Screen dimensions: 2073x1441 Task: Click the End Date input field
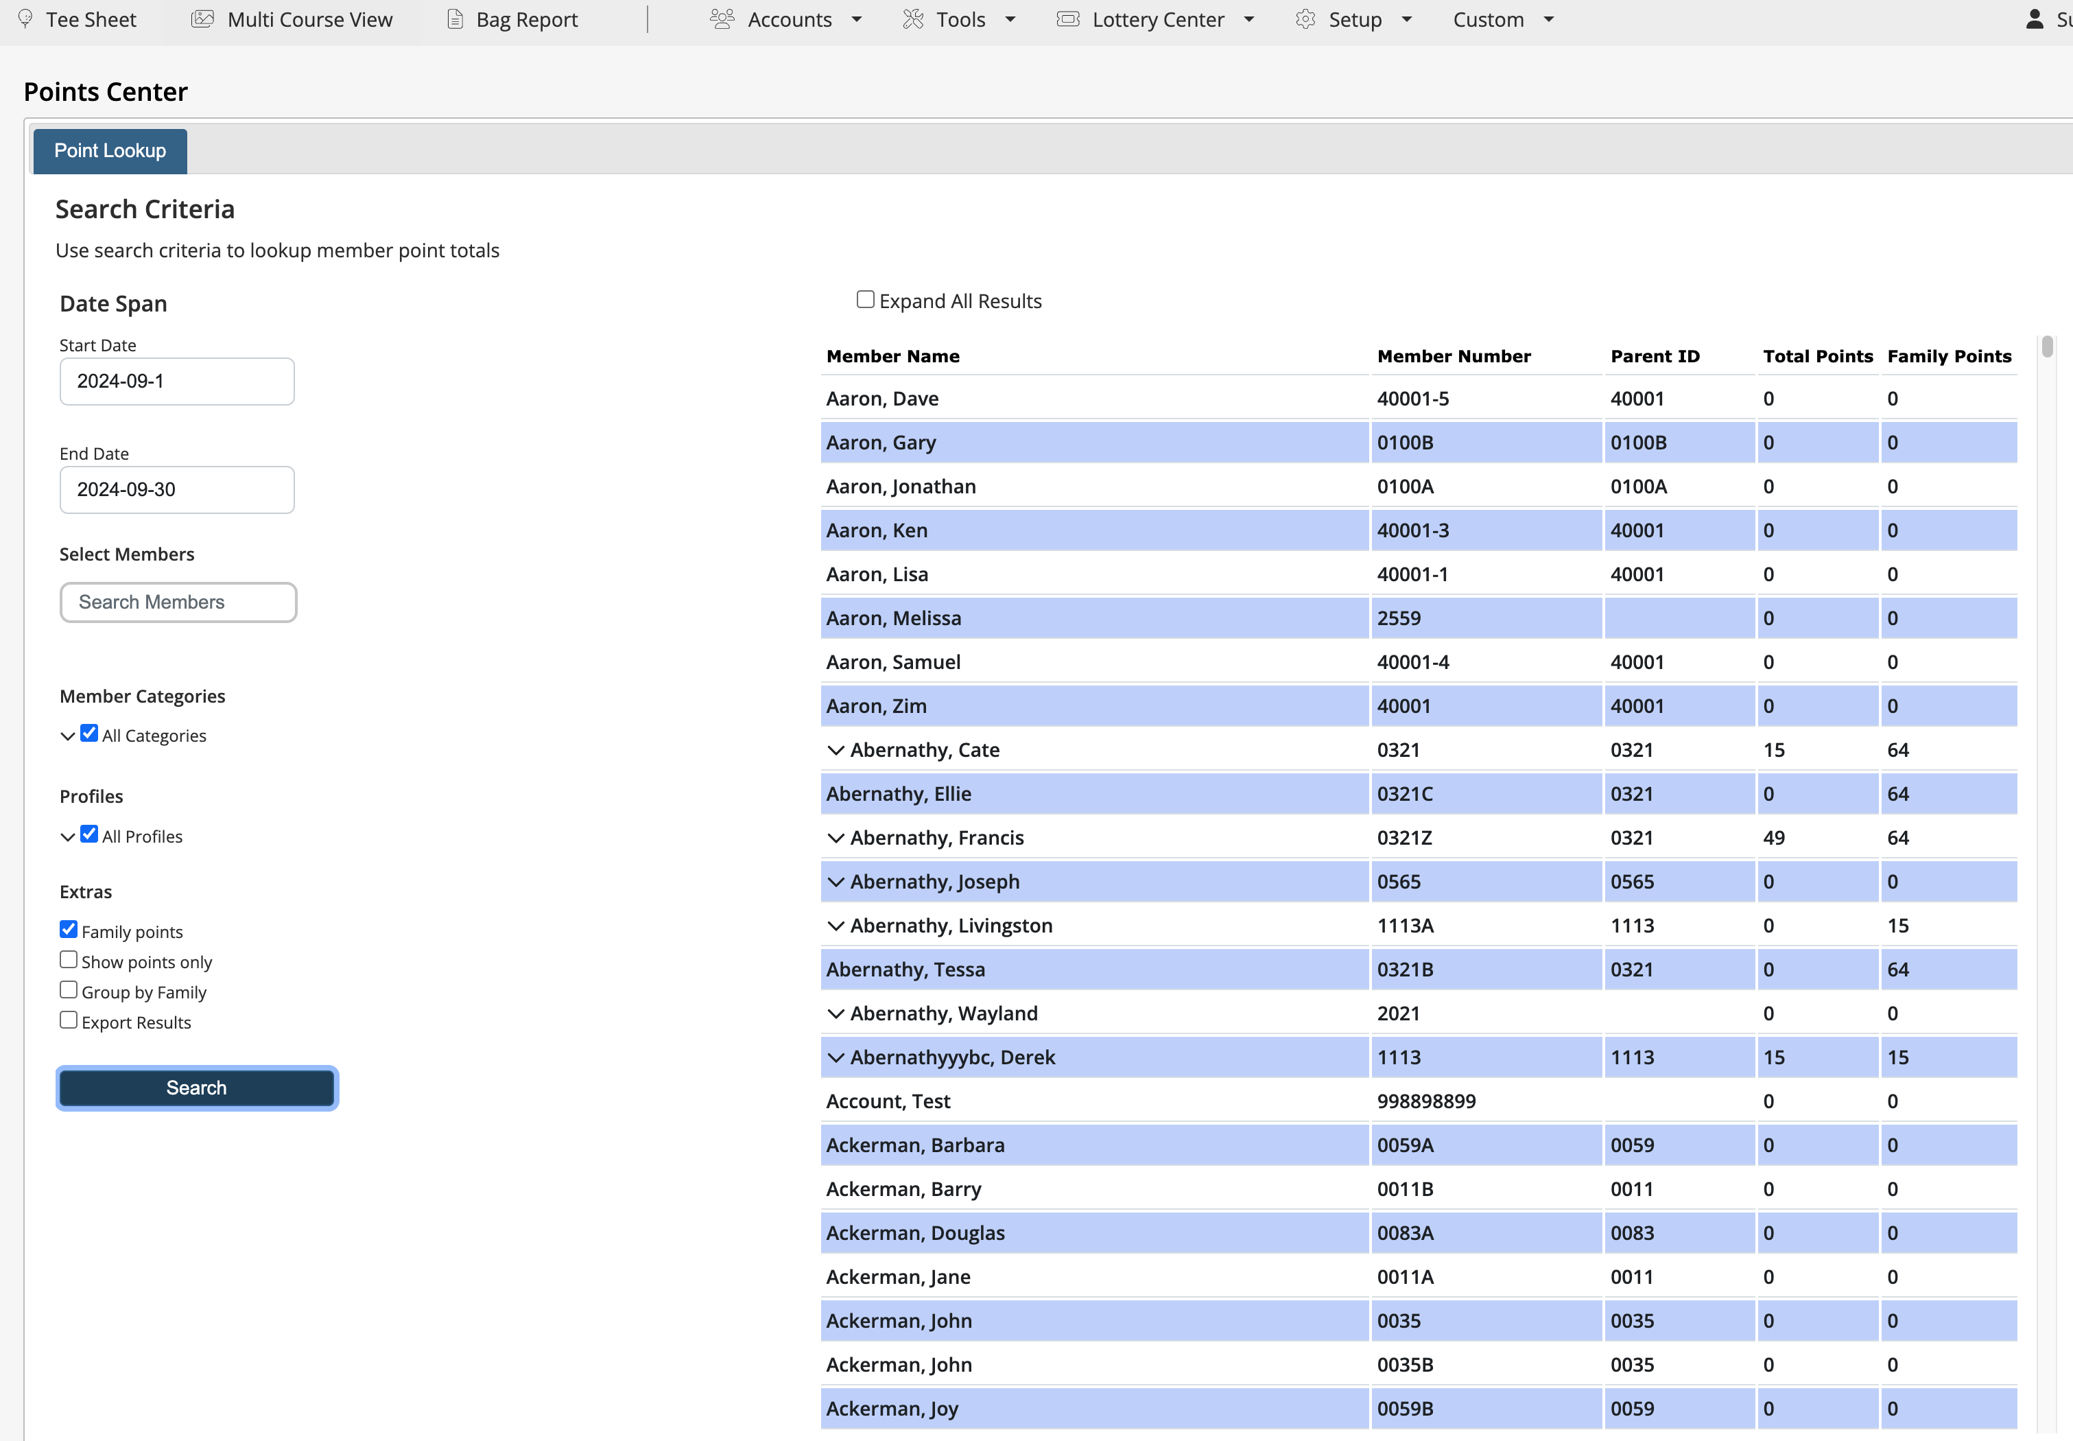coord(177,490)
